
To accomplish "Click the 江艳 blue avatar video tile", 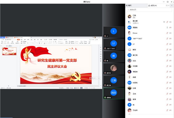I will [x=114, y=81].
